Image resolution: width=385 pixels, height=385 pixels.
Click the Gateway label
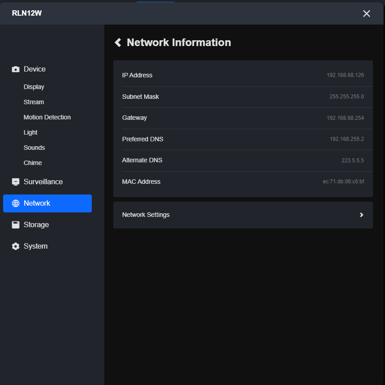(134, 118)
